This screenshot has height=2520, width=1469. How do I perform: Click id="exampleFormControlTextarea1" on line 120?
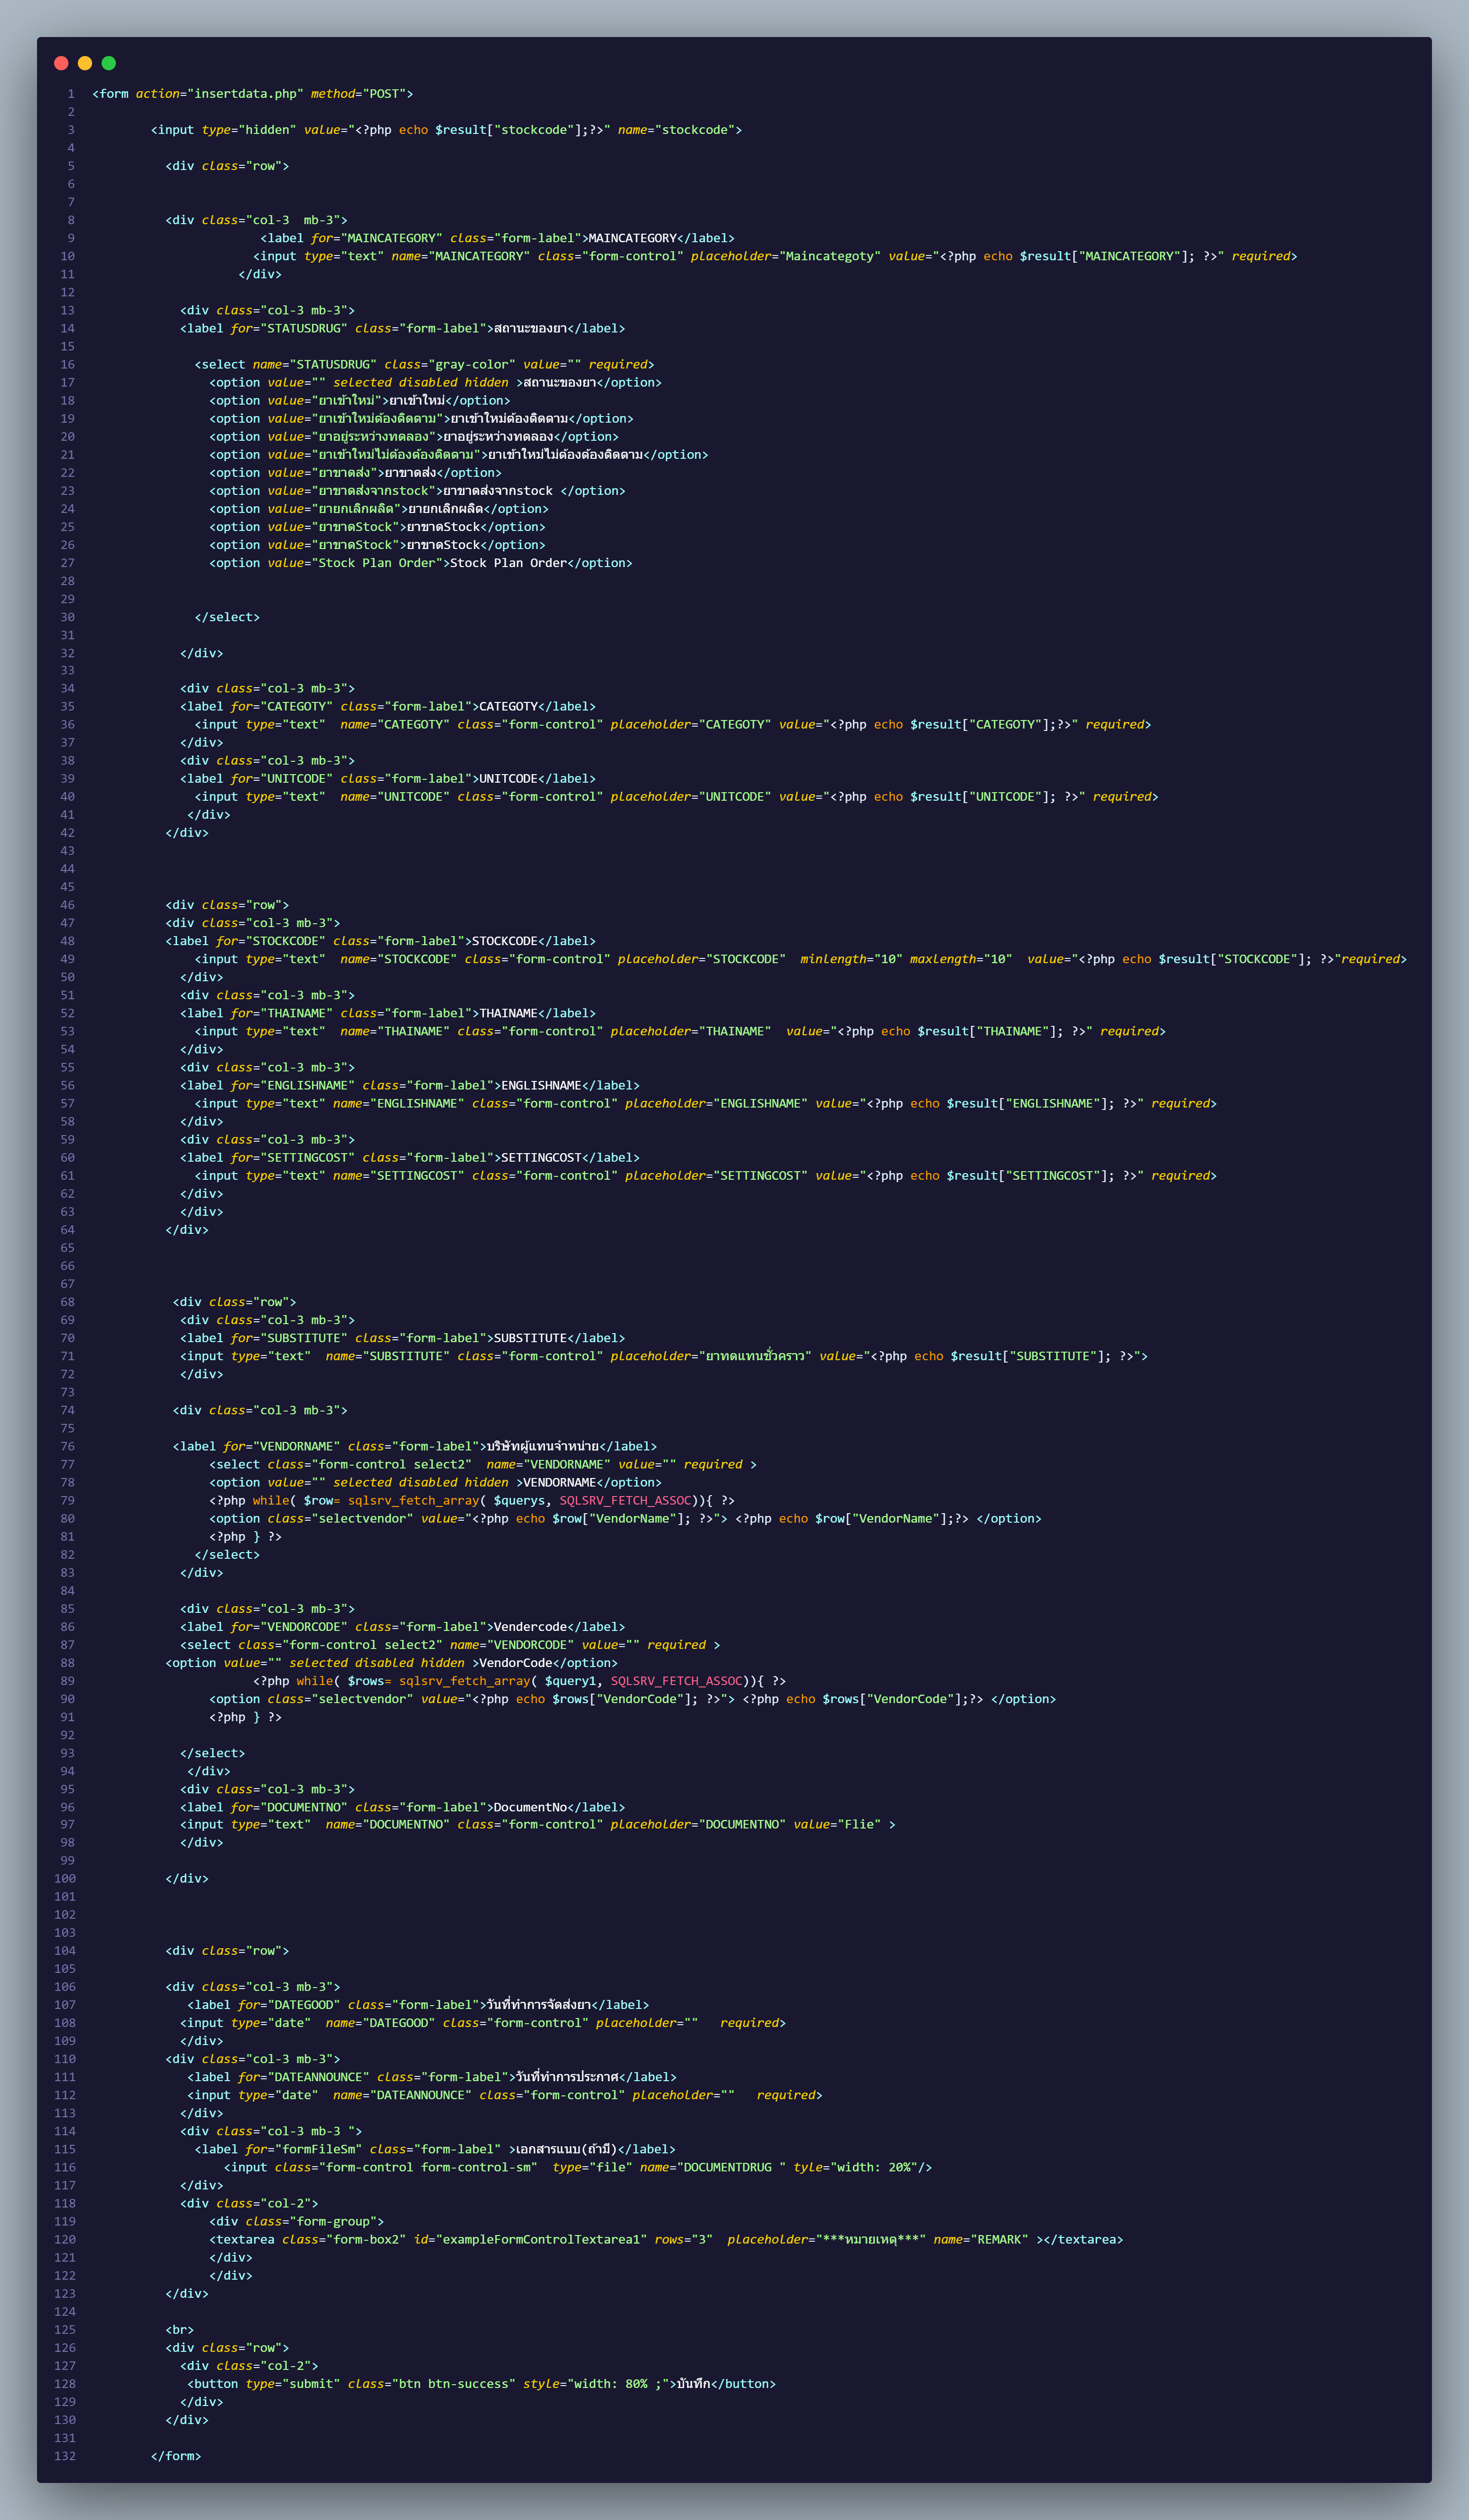[530, 2239]
